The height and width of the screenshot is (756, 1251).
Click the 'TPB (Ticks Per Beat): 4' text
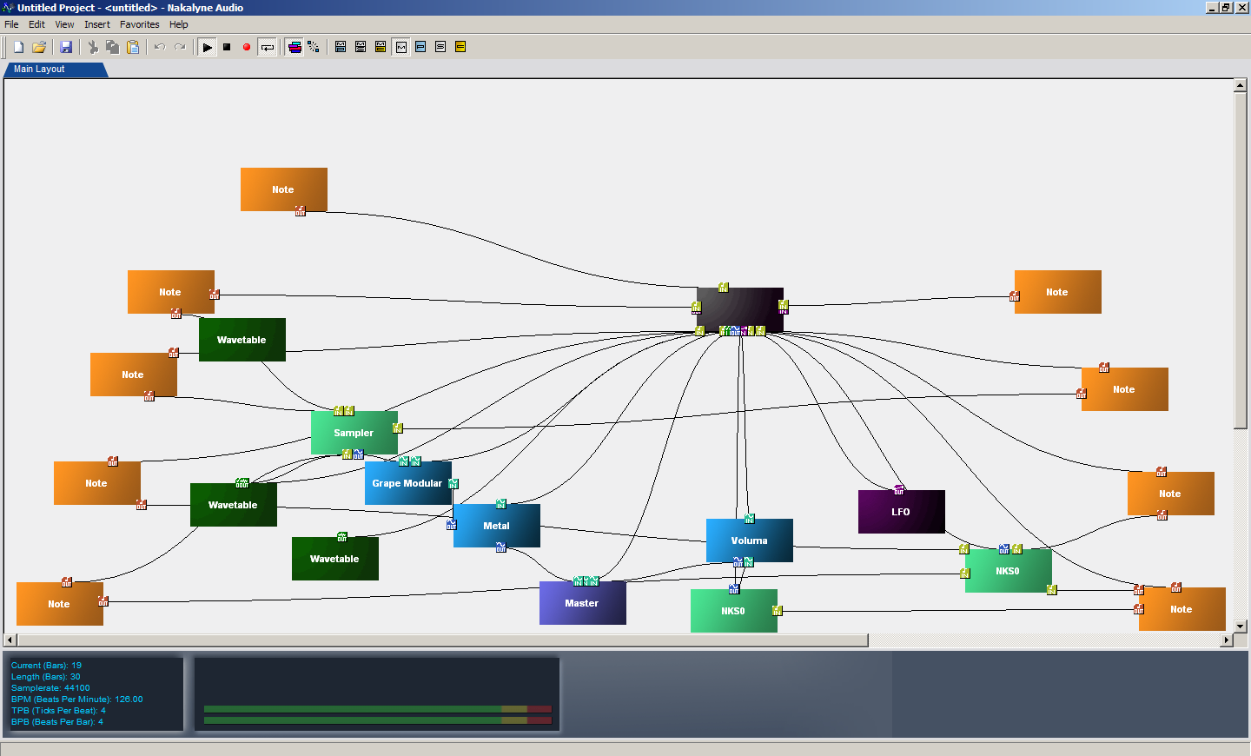click(58, 710)
